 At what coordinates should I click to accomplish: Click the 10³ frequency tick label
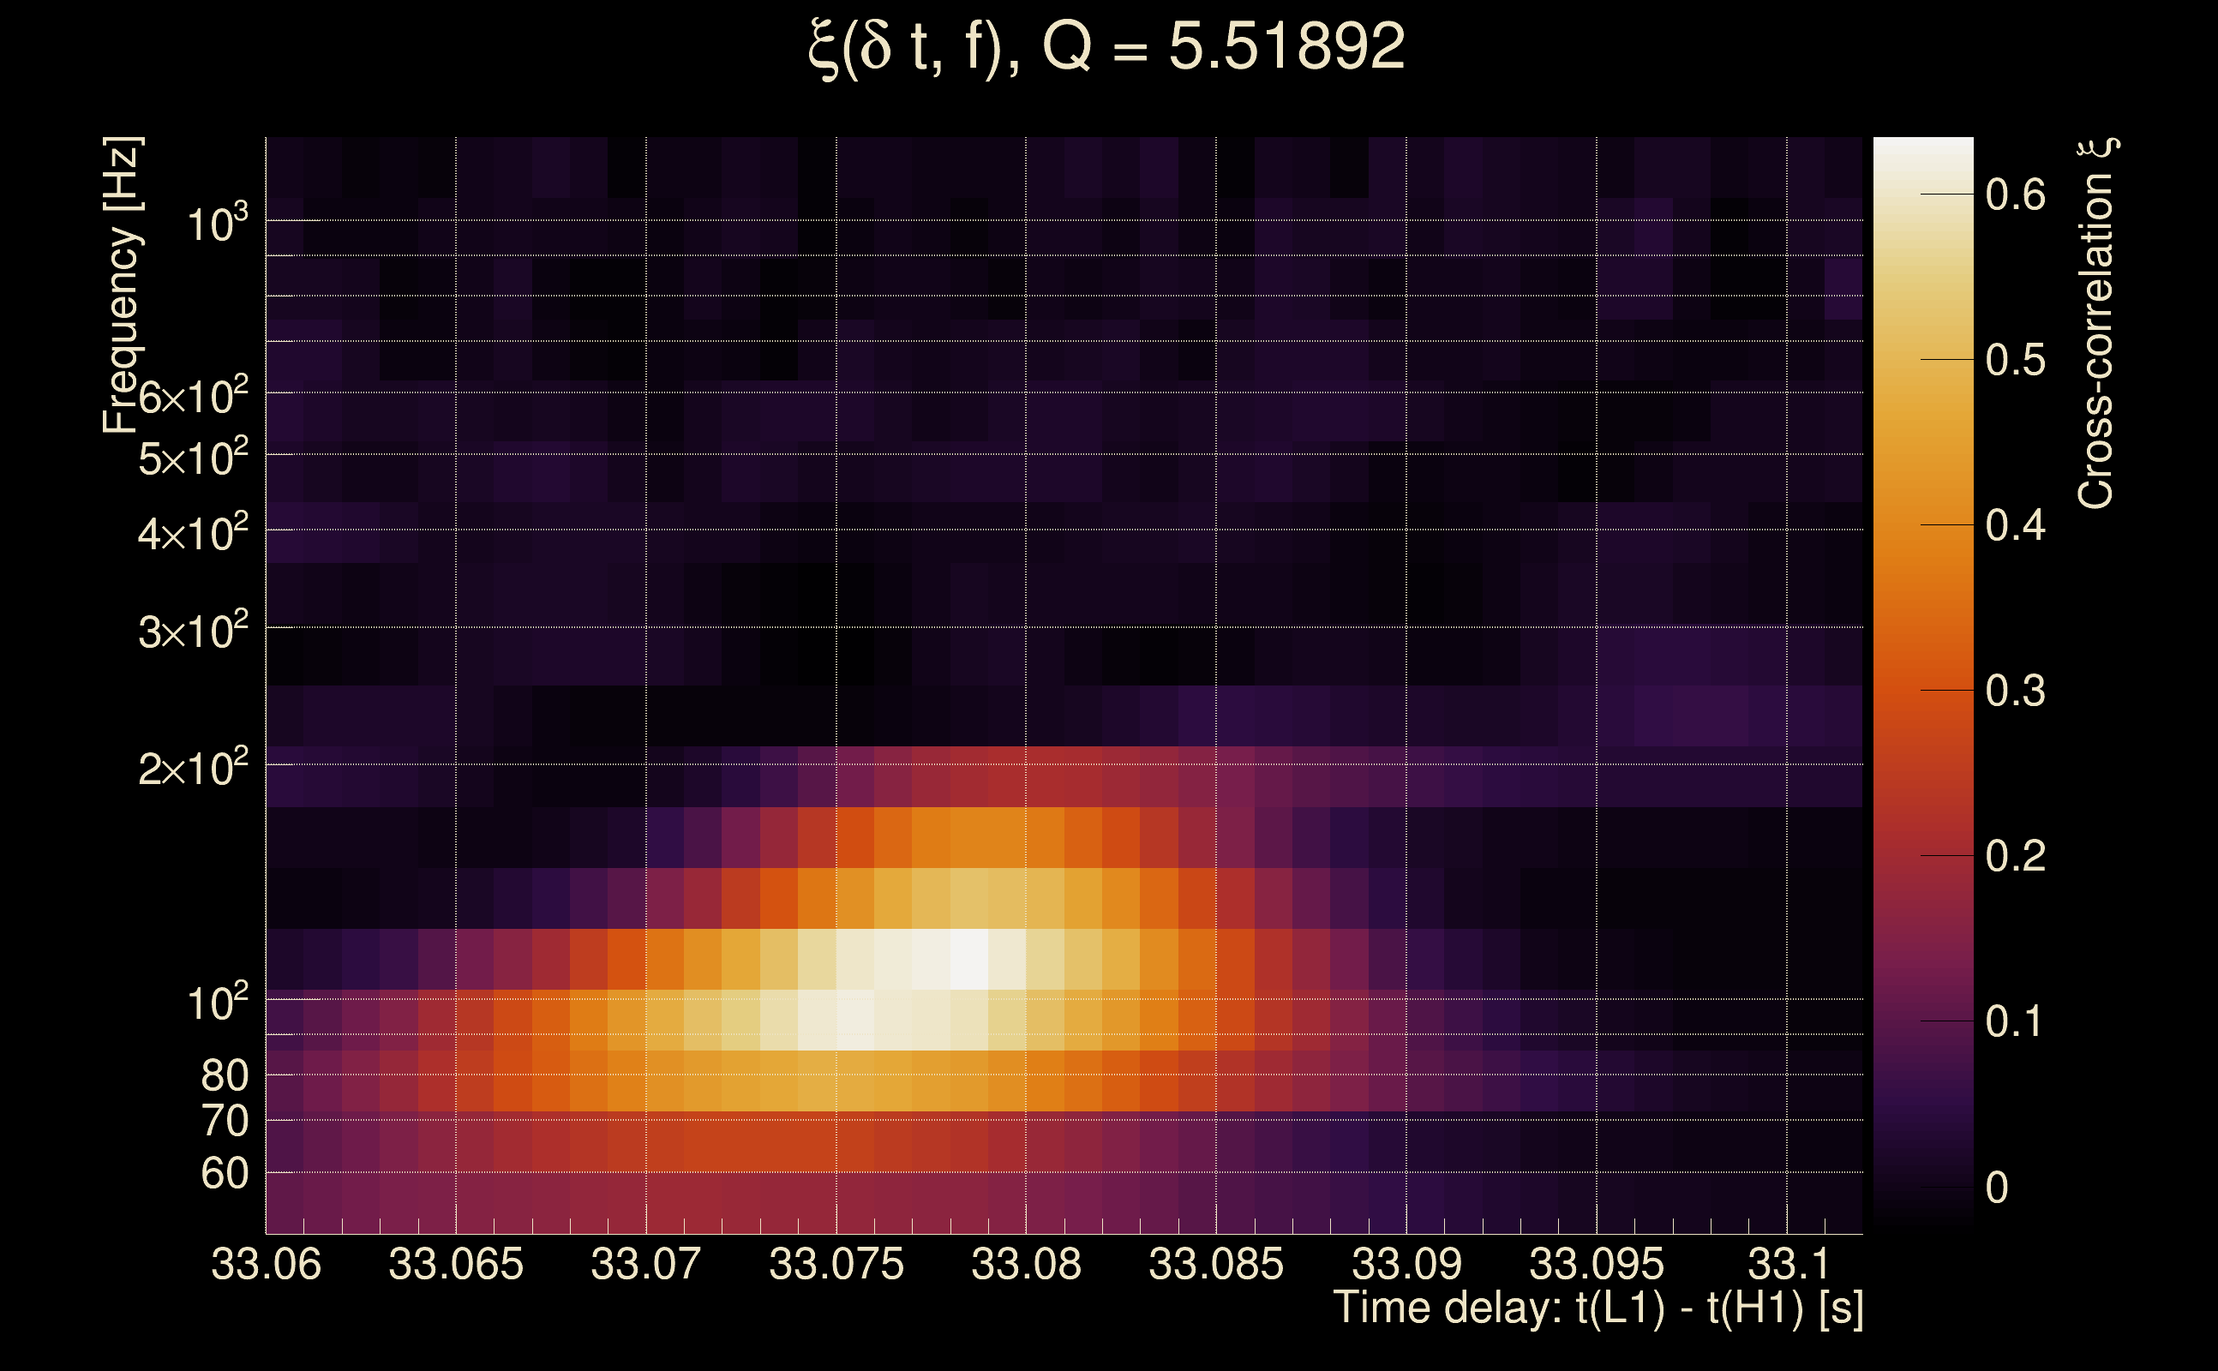[x=217, y=223]
